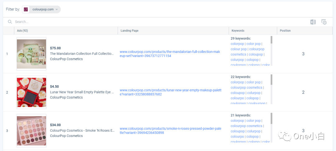Screen dimensions: 336x151
Task: Sort by the Landing Page column header
Action: [x=129, y=31]
